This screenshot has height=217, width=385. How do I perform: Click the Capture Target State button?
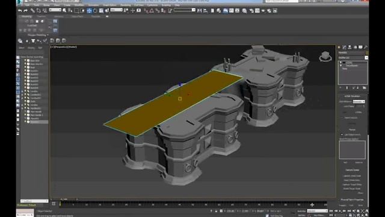(x=352, y=184)
